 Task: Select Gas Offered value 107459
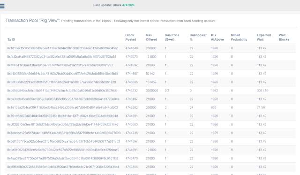click(x=151, y=82)
